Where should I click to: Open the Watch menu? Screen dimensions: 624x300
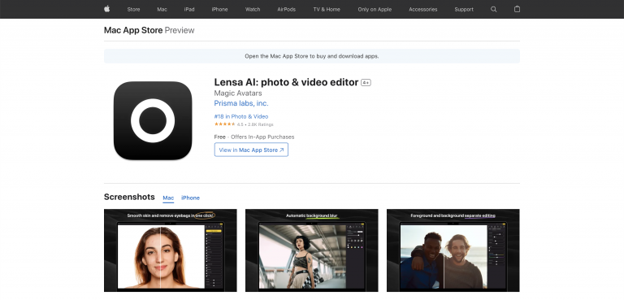253,9
